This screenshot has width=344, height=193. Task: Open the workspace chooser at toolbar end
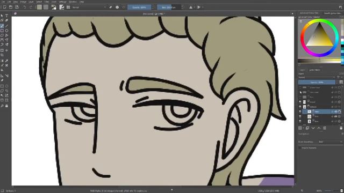[x=340, y=7]
